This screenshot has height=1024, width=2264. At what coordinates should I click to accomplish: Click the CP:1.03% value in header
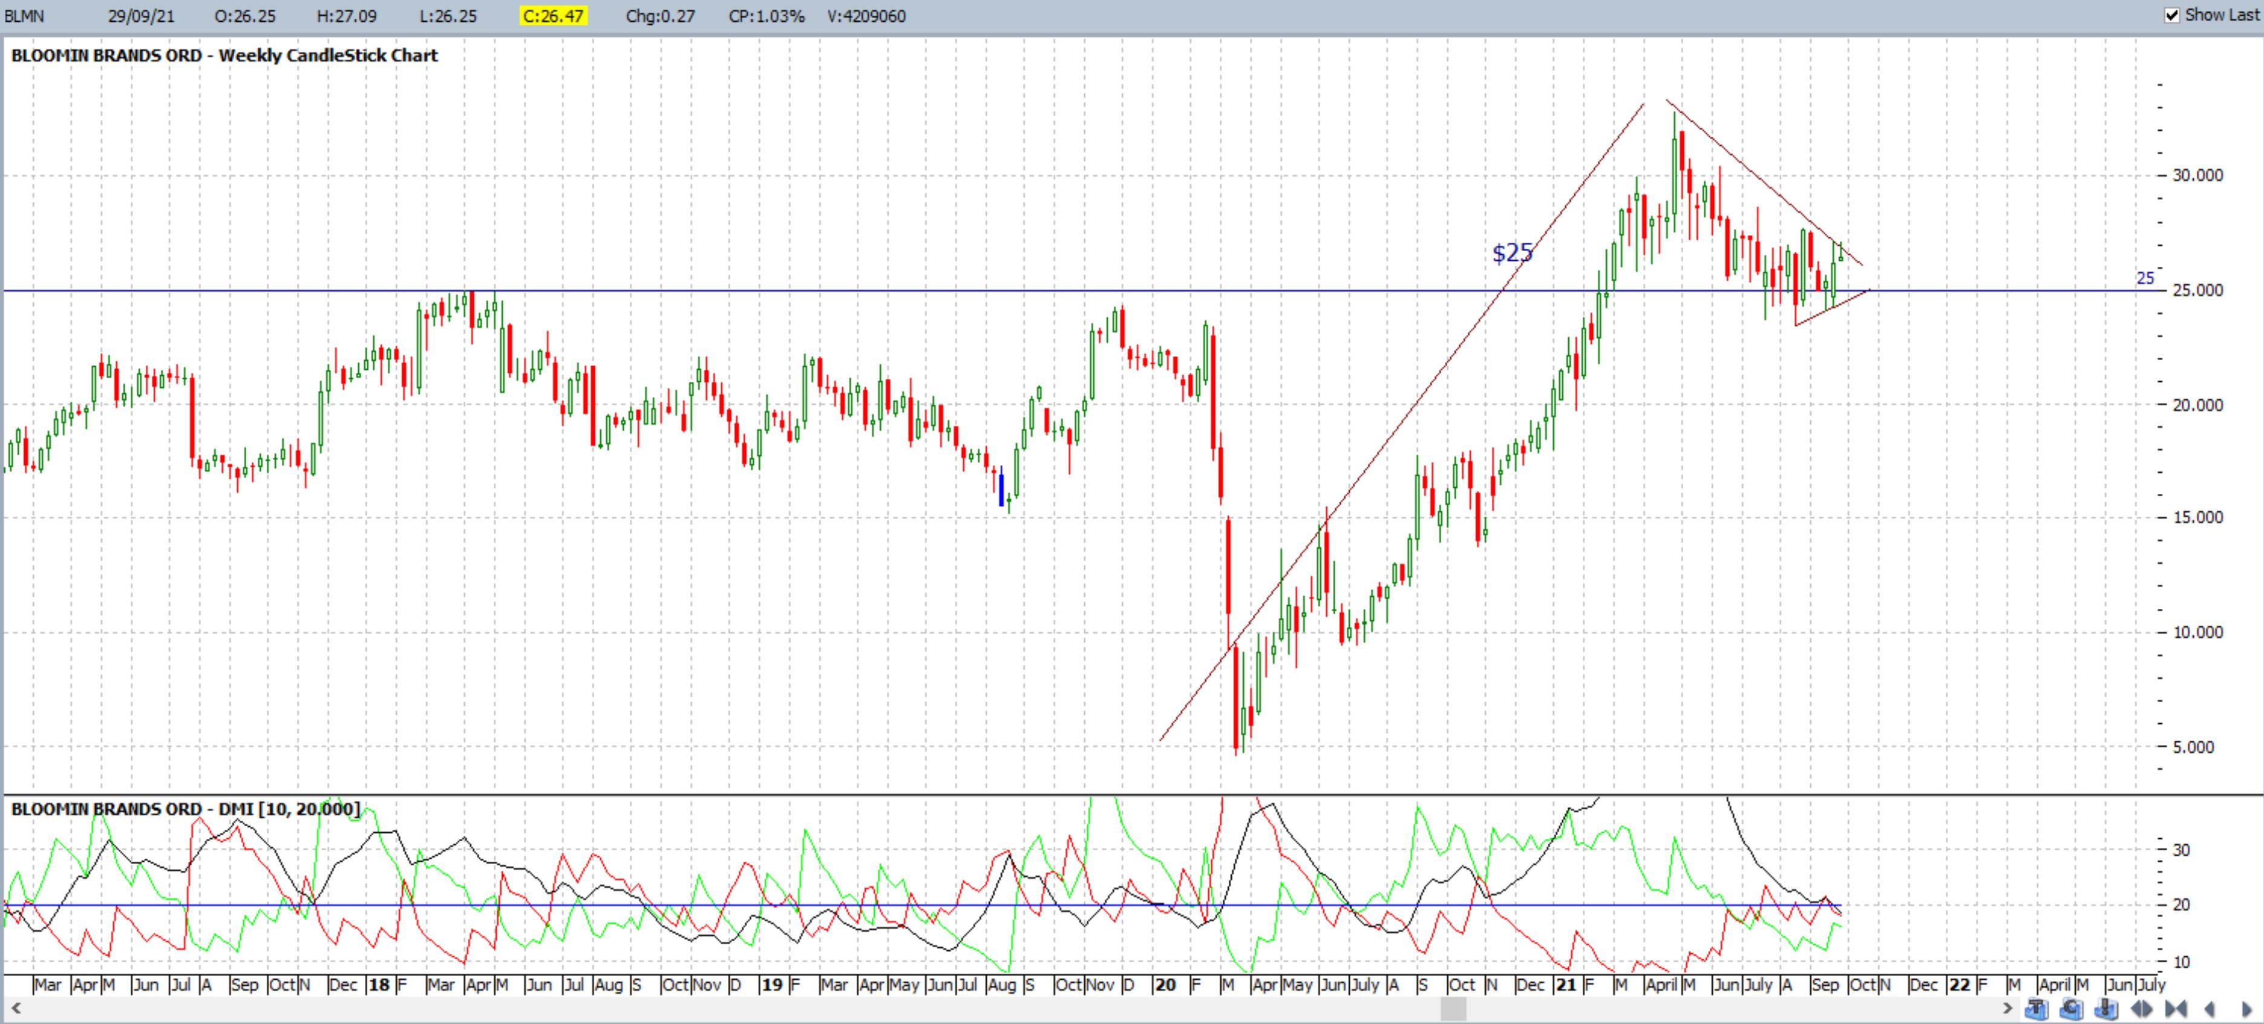click(x=767, y=16)
